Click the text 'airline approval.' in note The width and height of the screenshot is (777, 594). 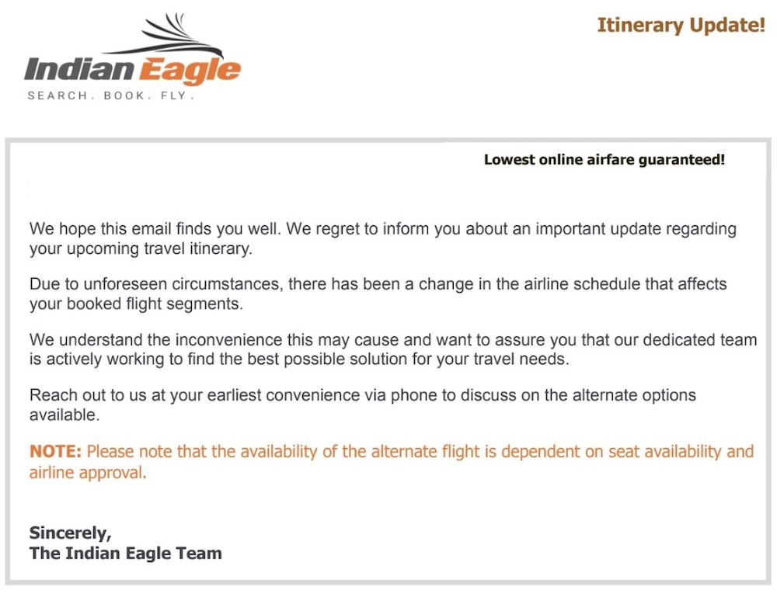tap(88, 473)
